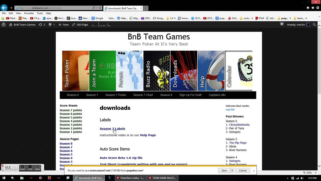This screenshot has height=181, width=321.
Task: Open Captains Info nav item
Action: [217, 95]
